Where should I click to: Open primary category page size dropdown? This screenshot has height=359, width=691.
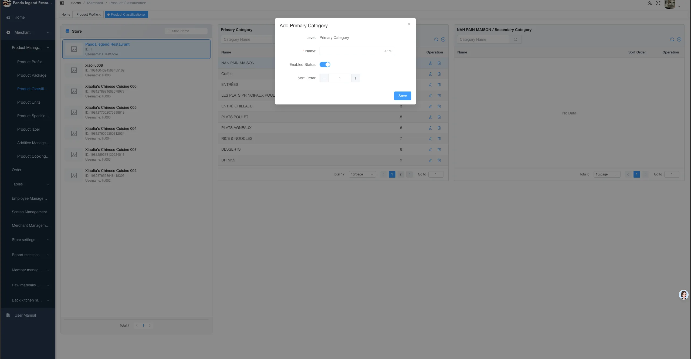[362, 174]
